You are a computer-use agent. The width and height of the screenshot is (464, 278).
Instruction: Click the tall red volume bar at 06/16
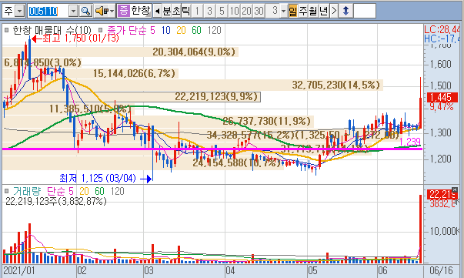coord(420,229)
